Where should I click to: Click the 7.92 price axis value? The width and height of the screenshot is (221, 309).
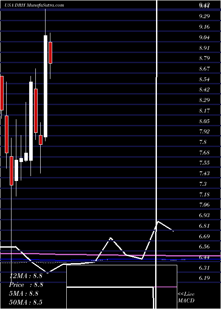point(204,132)
